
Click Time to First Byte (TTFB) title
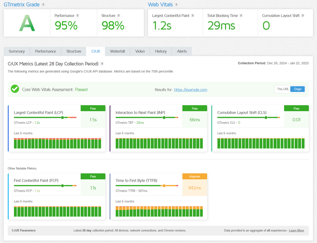coord(137,180)
